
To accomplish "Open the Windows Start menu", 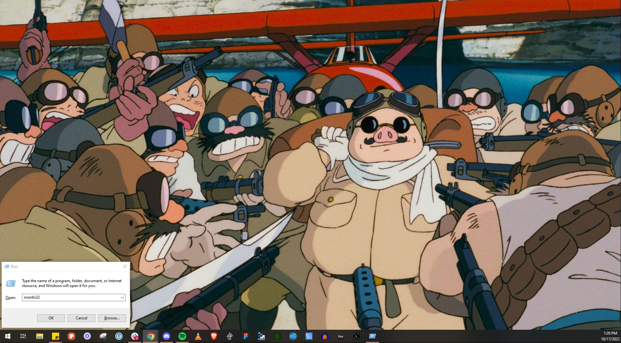I will [x=8, y=336].
